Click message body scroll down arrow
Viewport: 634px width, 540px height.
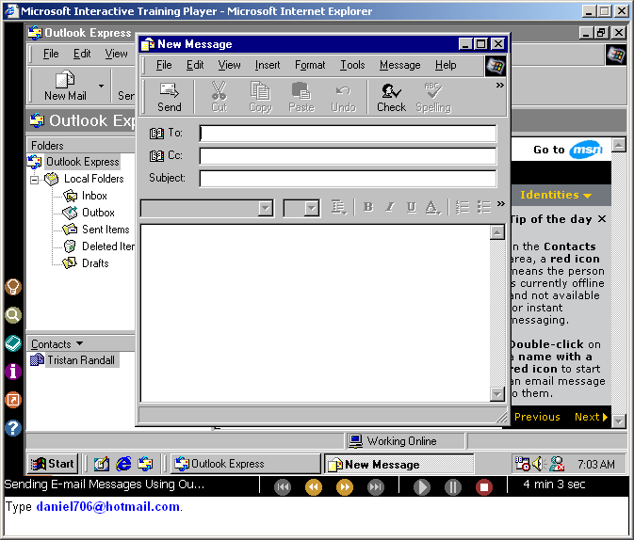tap(496, 394)
